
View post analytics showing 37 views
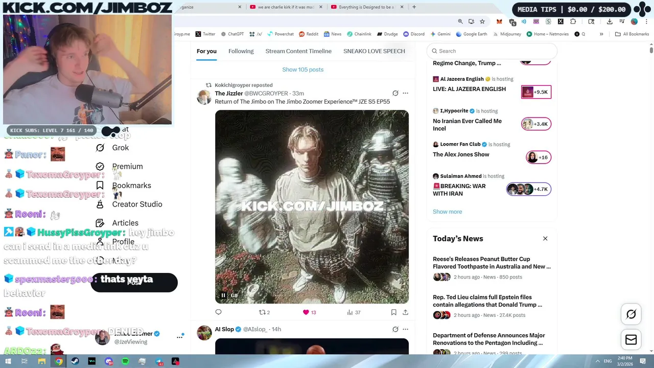[x=354, y=312]
